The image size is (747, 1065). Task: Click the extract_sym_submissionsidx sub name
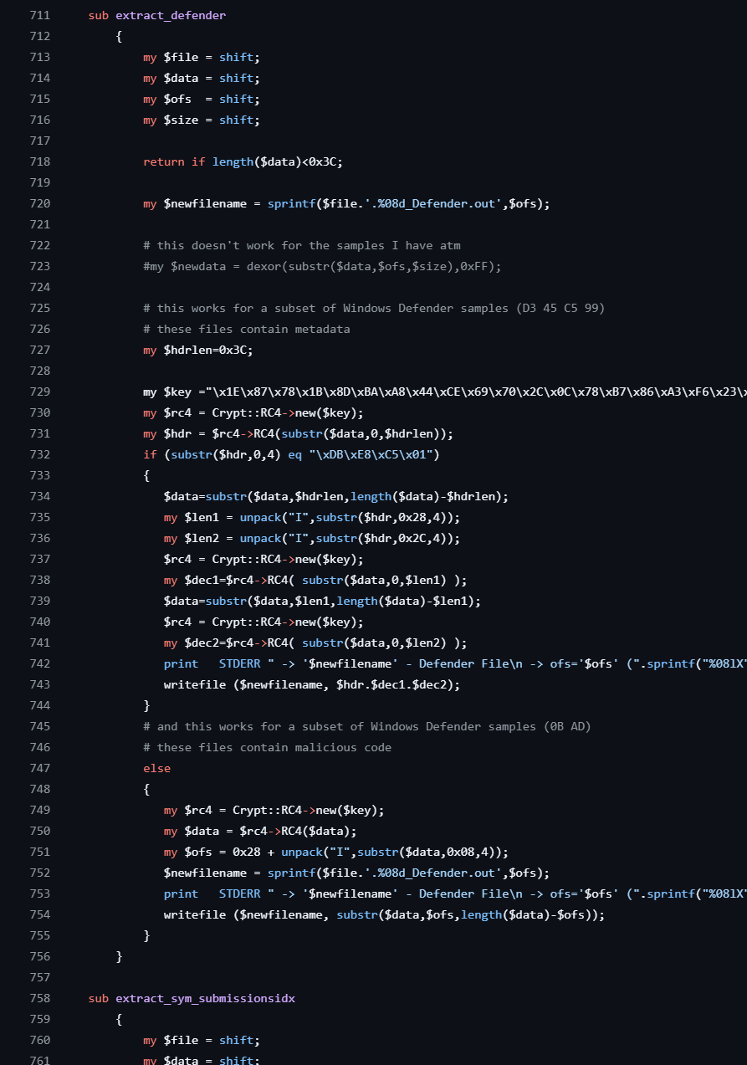coord(205,998)
